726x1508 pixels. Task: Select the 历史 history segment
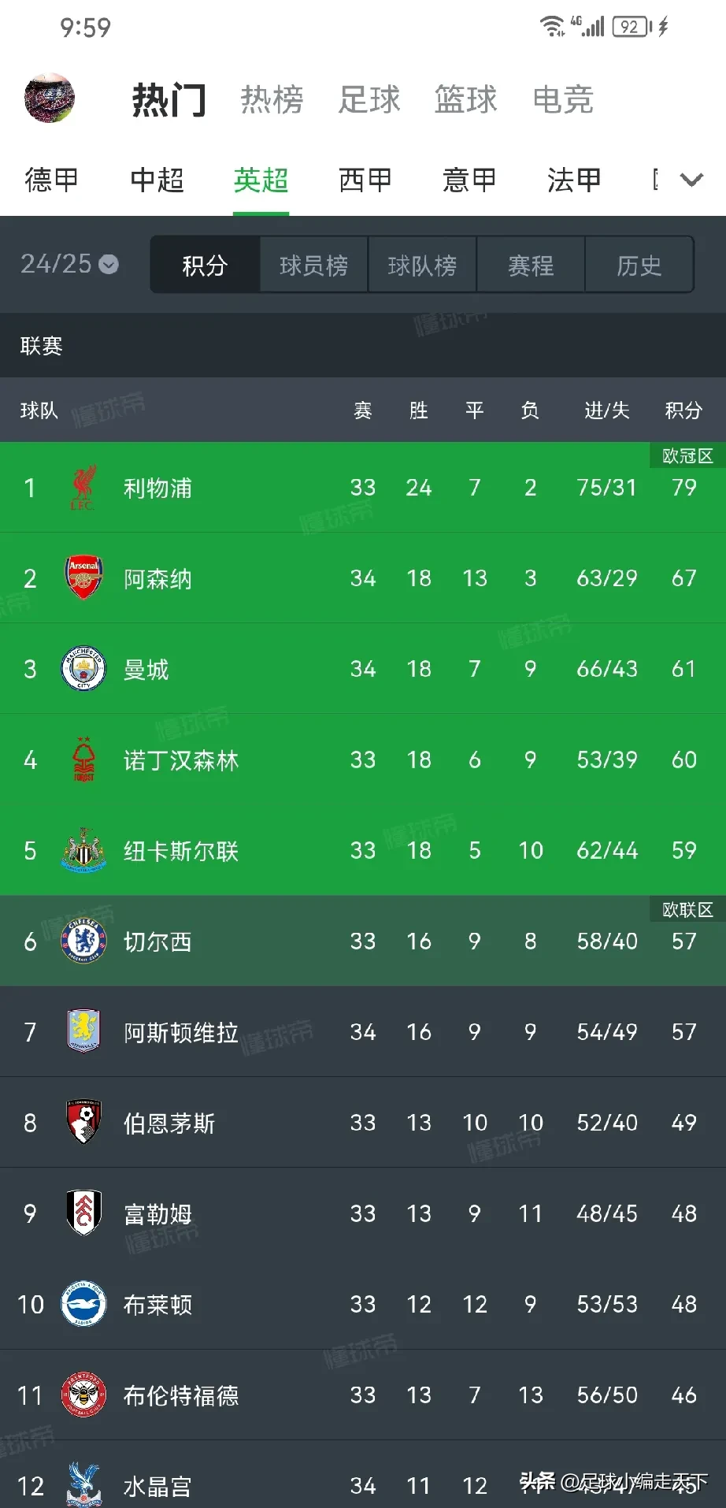coord(639,266)
